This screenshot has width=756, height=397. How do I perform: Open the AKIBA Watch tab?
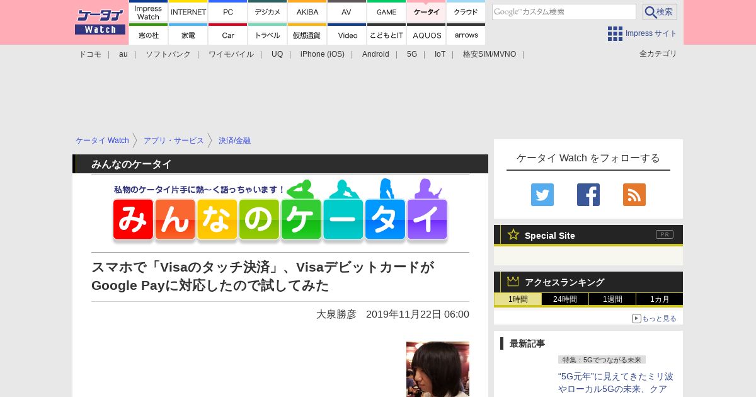tap(307, 11)
